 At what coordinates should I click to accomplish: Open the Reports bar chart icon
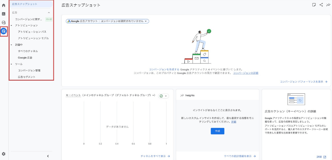(x=4, y=14)
